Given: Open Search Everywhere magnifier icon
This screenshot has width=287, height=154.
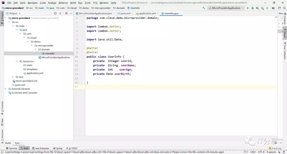Looking at the screenshot, I should point(284,8).
